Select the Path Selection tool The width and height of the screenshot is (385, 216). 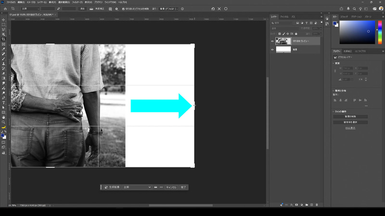pos(3,108)
